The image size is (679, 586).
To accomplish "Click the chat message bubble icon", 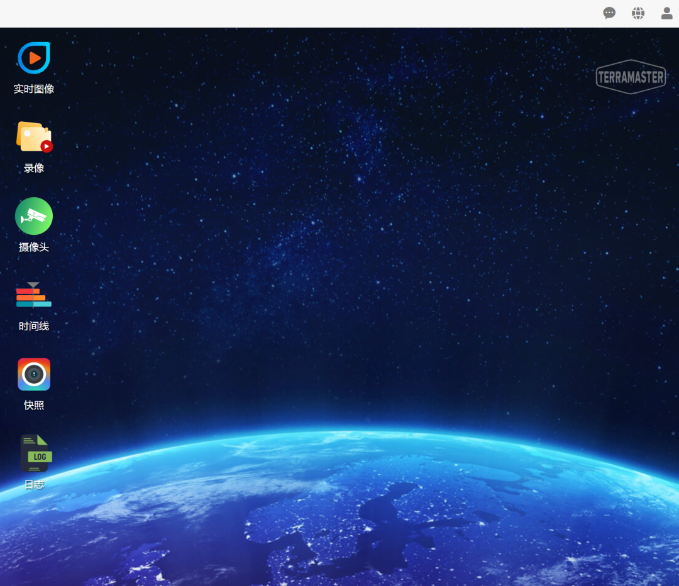I will point(609,13).
